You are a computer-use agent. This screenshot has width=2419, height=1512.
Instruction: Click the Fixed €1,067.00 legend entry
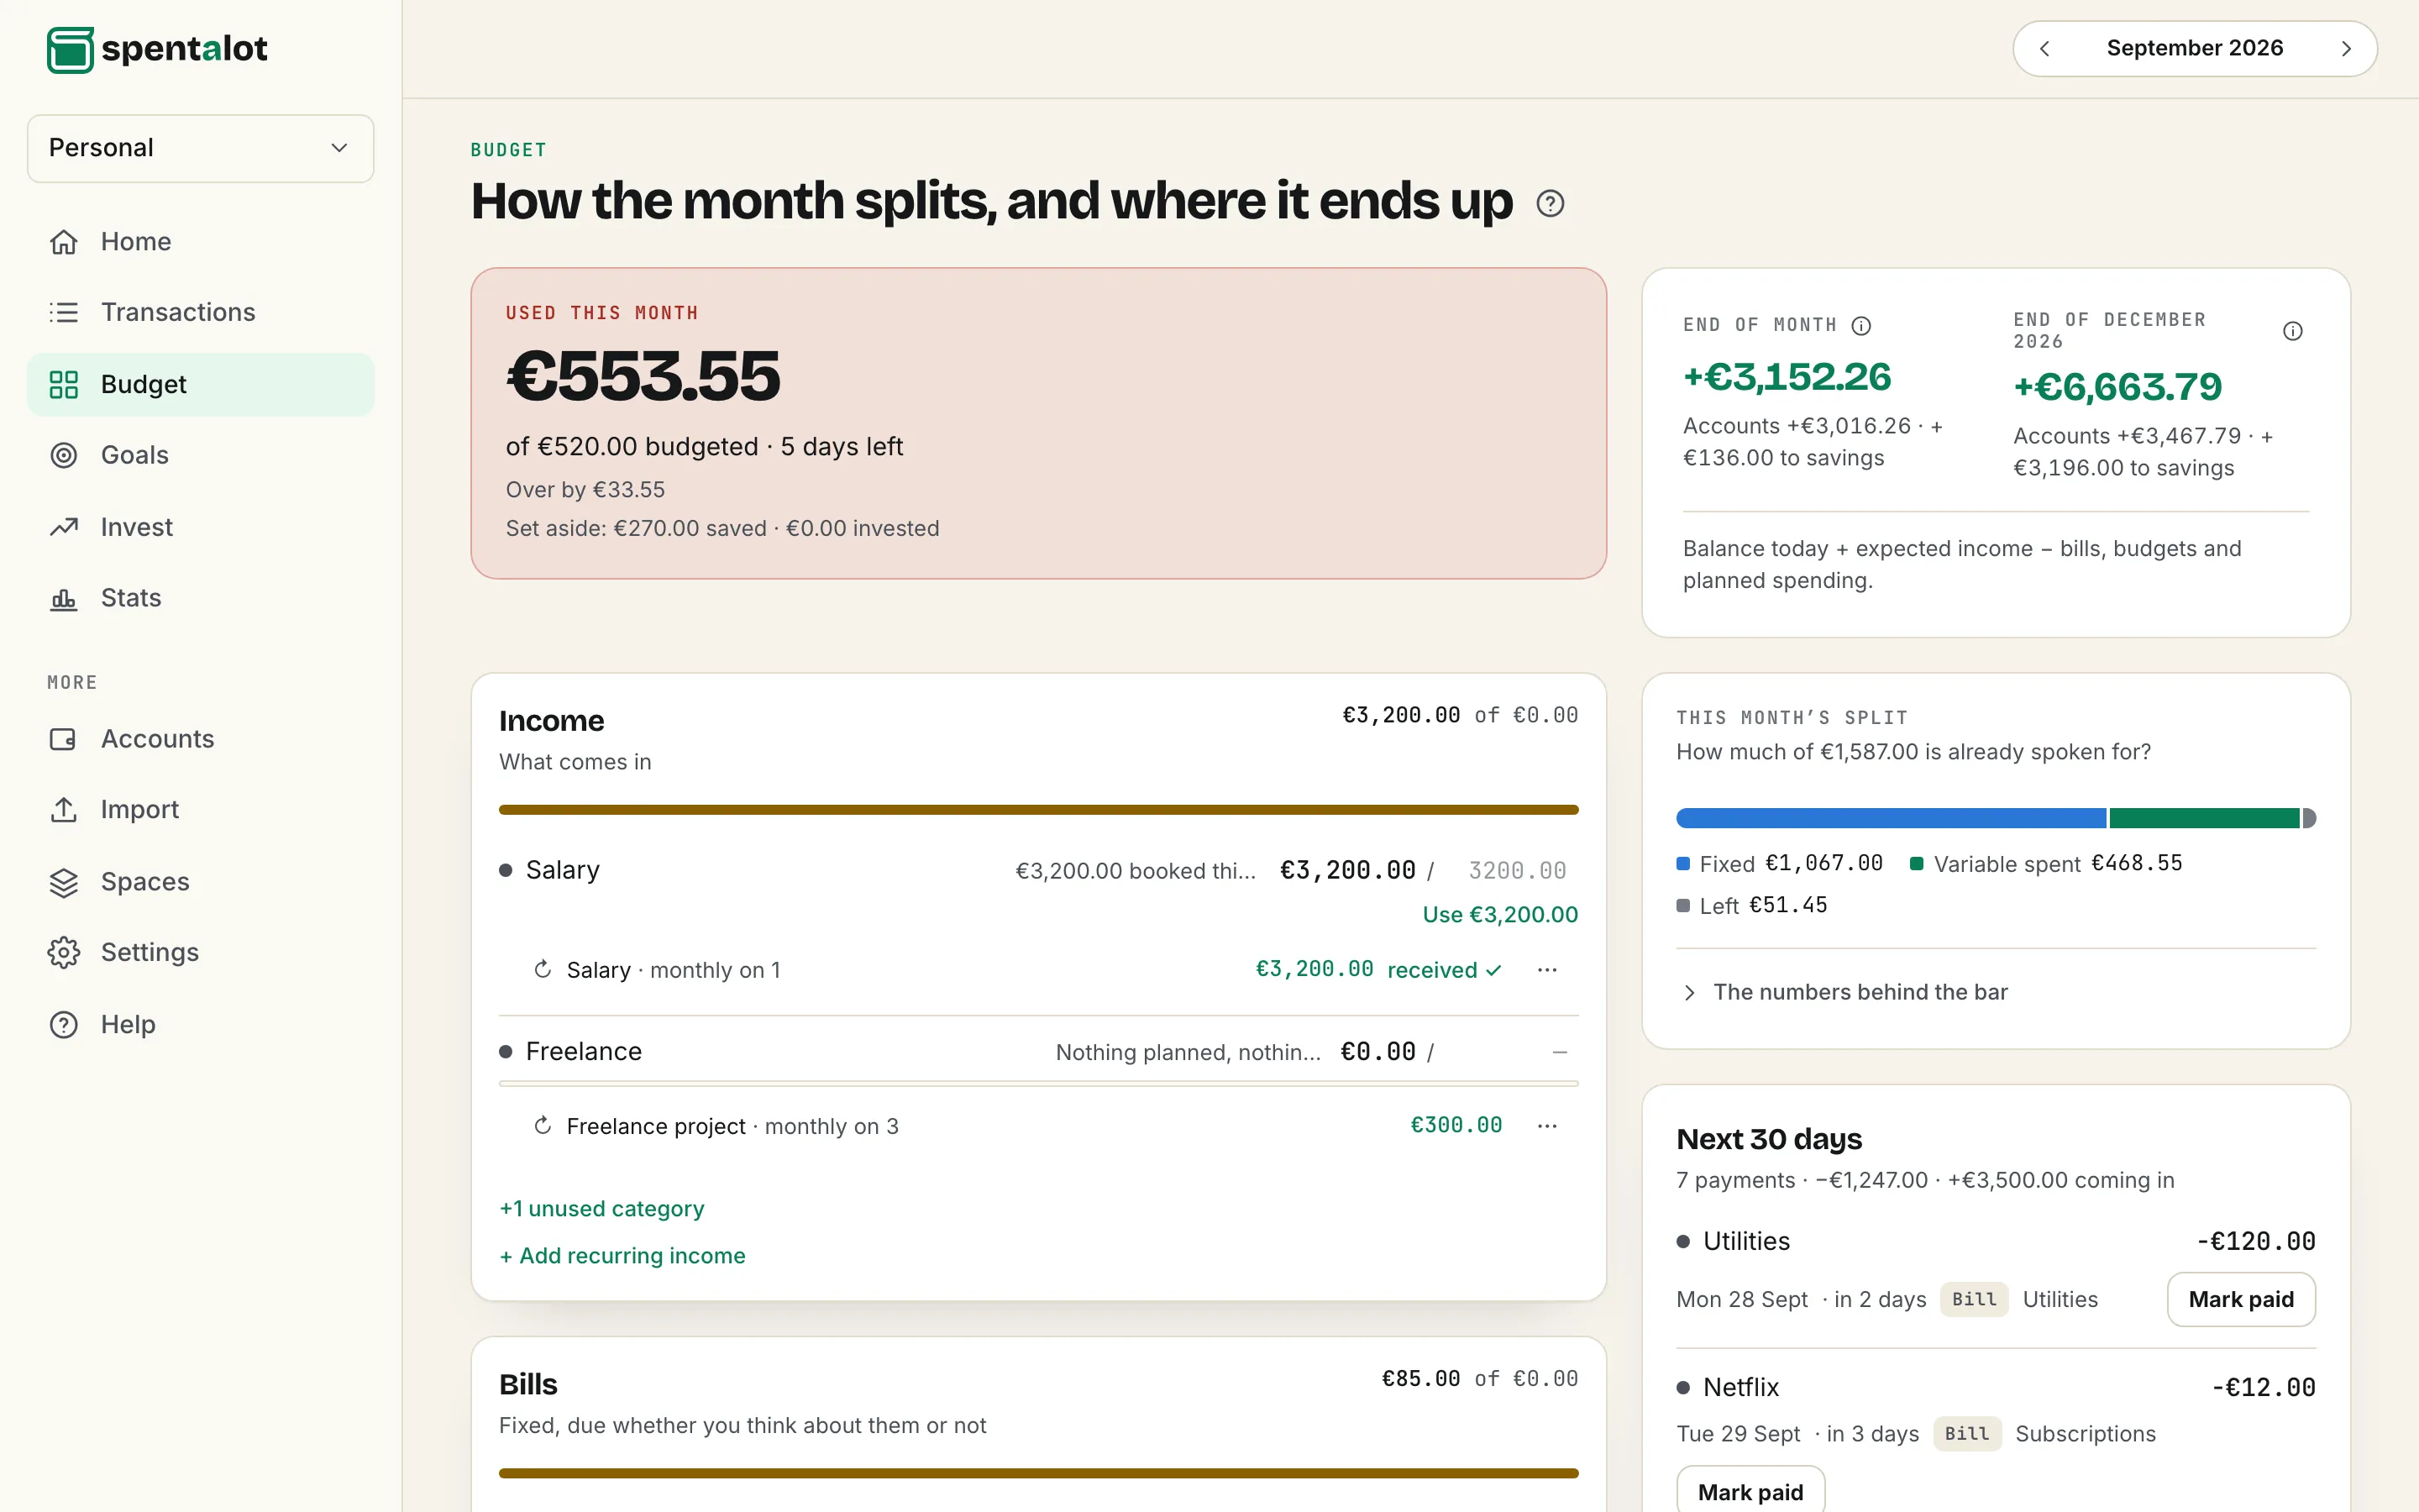tap(1781, 864)
